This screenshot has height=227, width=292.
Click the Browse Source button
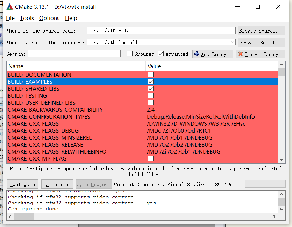point(261,30)
